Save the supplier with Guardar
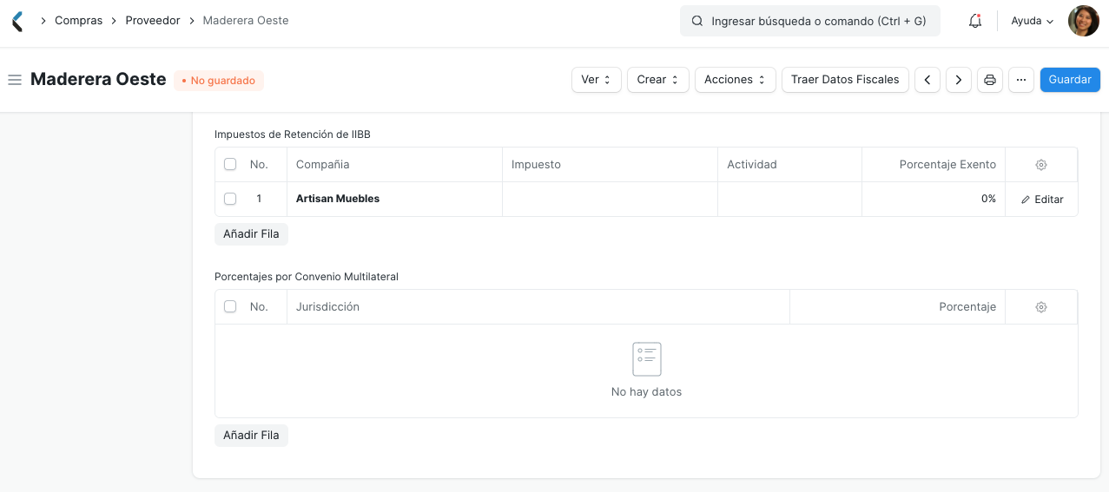 [x=1070, y=80]
